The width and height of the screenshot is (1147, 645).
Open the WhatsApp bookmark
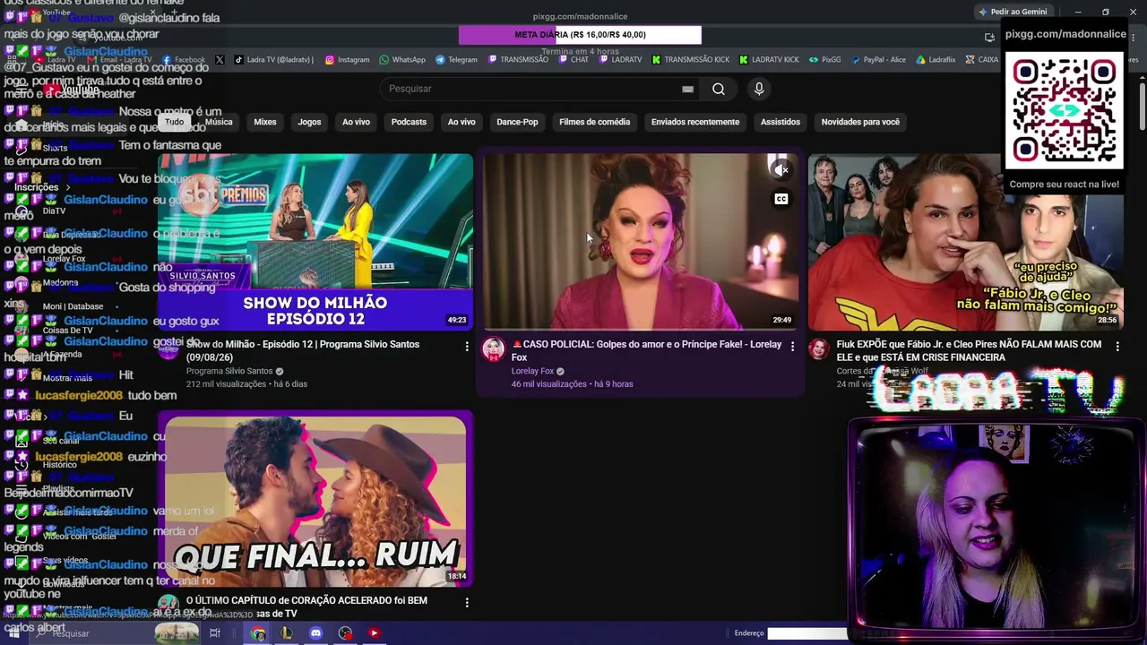(402, 60)
